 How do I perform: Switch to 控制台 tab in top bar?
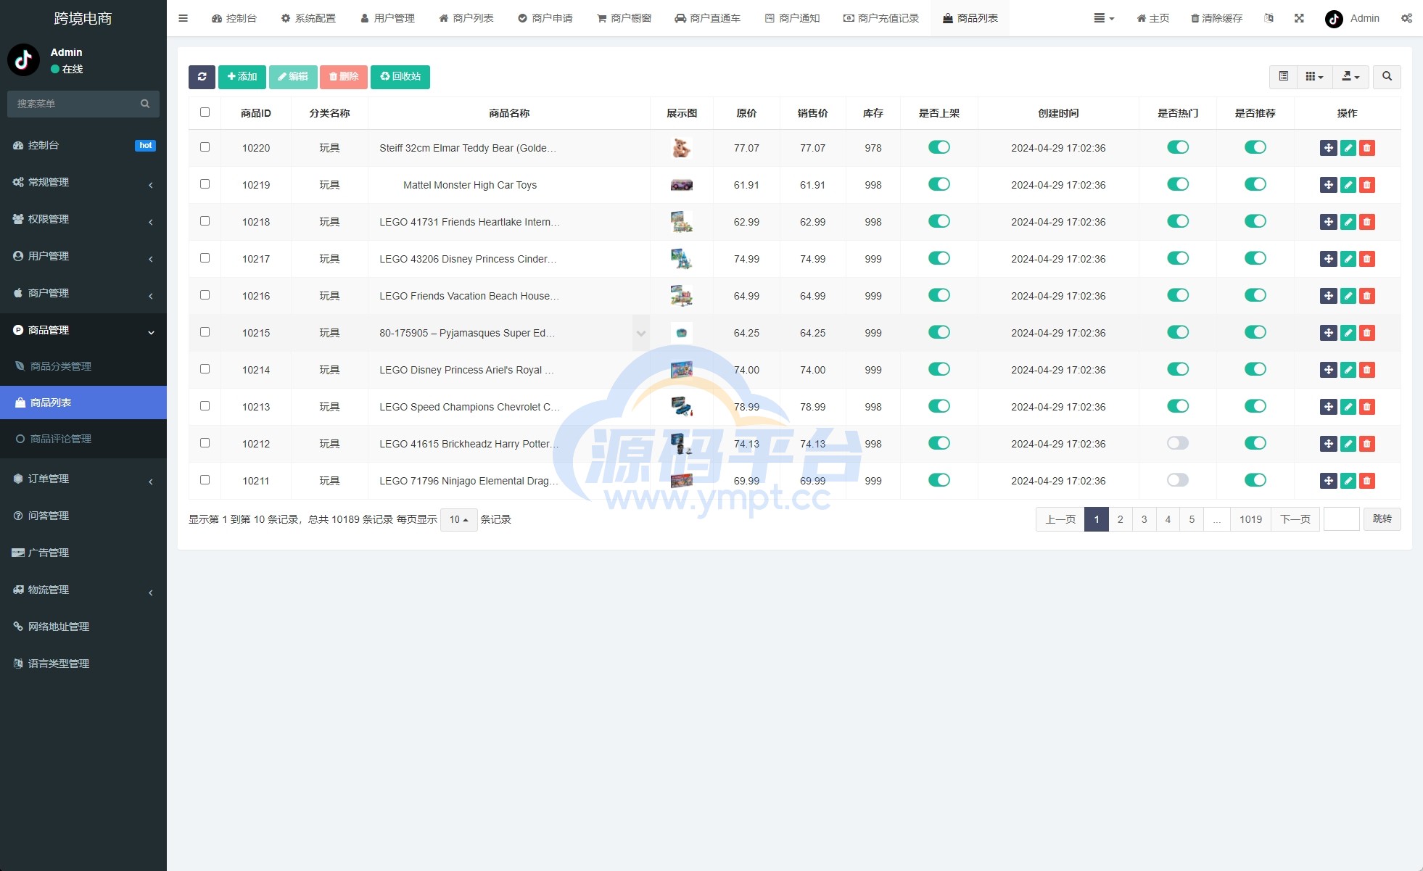click(234, 18)
